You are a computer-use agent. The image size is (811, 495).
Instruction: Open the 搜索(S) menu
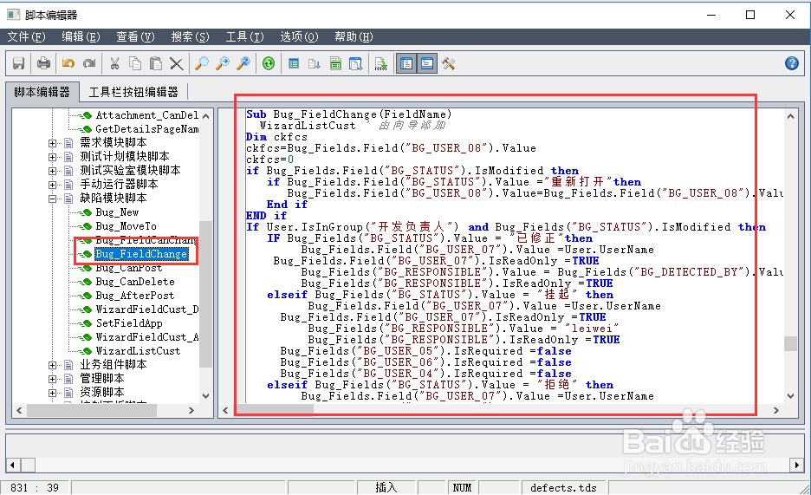(x=191, y=36)
